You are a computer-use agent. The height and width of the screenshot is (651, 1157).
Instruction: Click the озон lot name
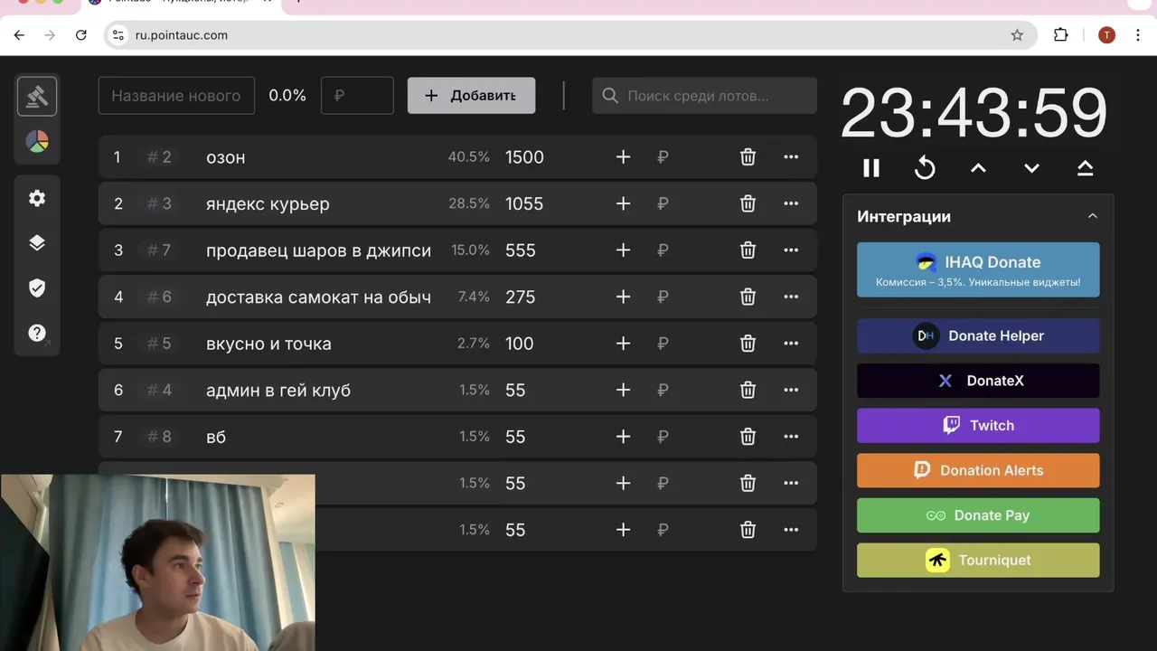pos(226,157)
